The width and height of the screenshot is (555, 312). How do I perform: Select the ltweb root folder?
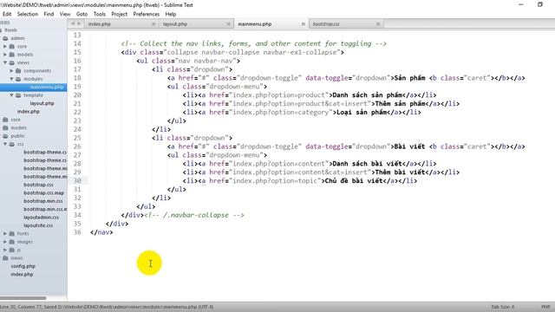10,30
